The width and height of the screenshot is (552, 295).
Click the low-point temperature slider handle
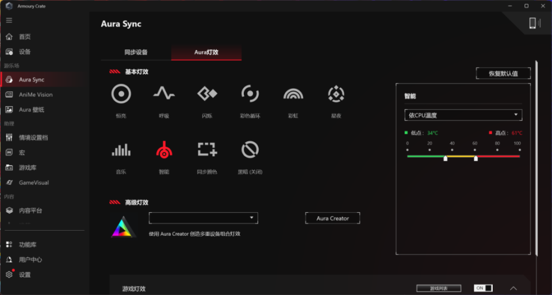tap(445, 158)
